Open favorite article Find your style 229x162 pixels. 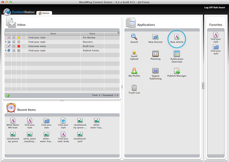[x=216, y=38]
